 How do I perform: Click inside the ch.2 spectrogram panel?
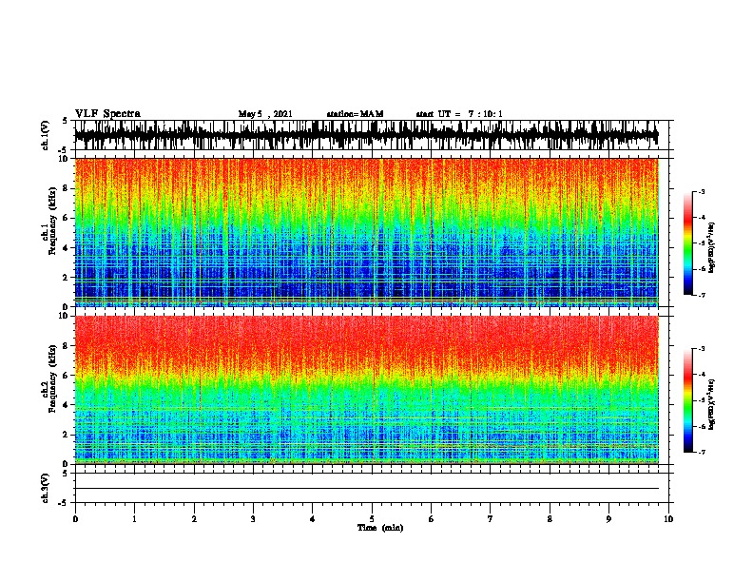(x=367, y=390)
